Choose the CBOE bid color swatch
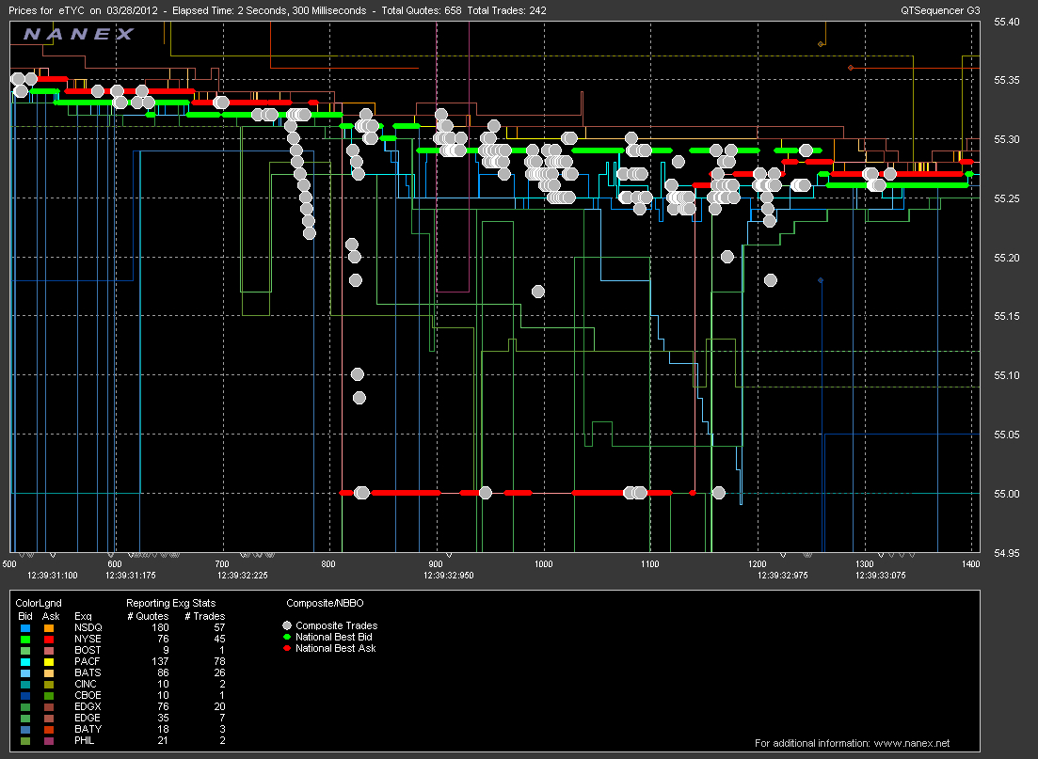The height and width of the screenshot is (759, 1038). pos(25,695)
